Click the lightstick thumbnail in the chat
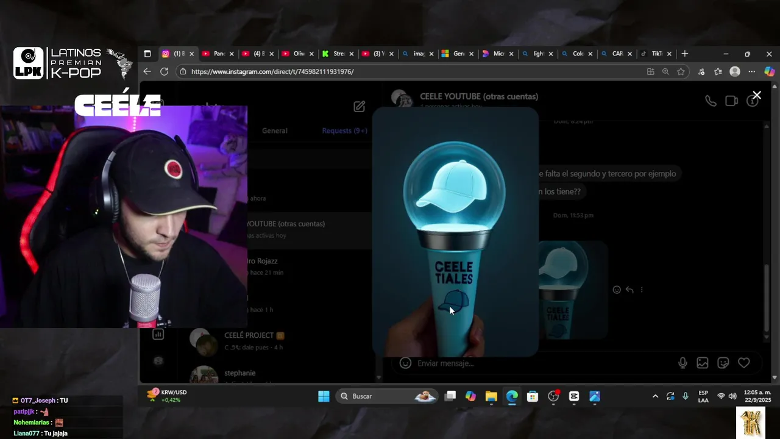This screenshot has height=439, width=780. [x=573, y=290]
